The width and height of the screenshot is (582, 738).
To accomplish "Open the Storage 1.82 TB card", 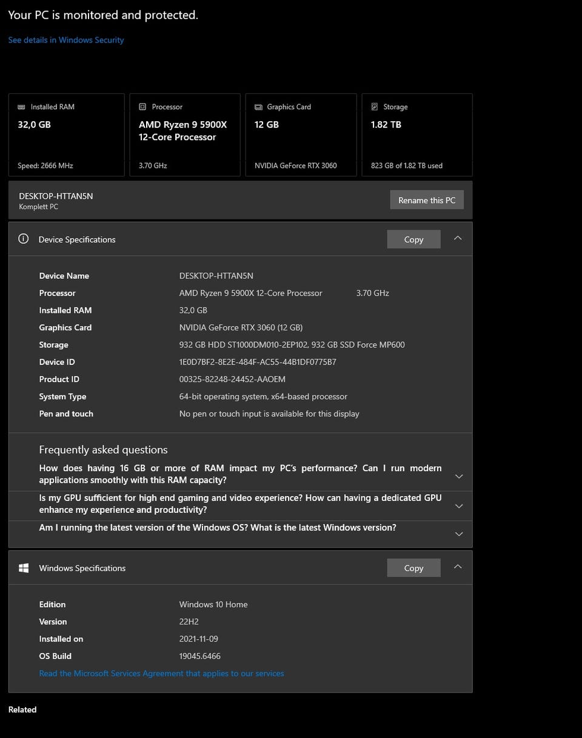I will point(417,135).
